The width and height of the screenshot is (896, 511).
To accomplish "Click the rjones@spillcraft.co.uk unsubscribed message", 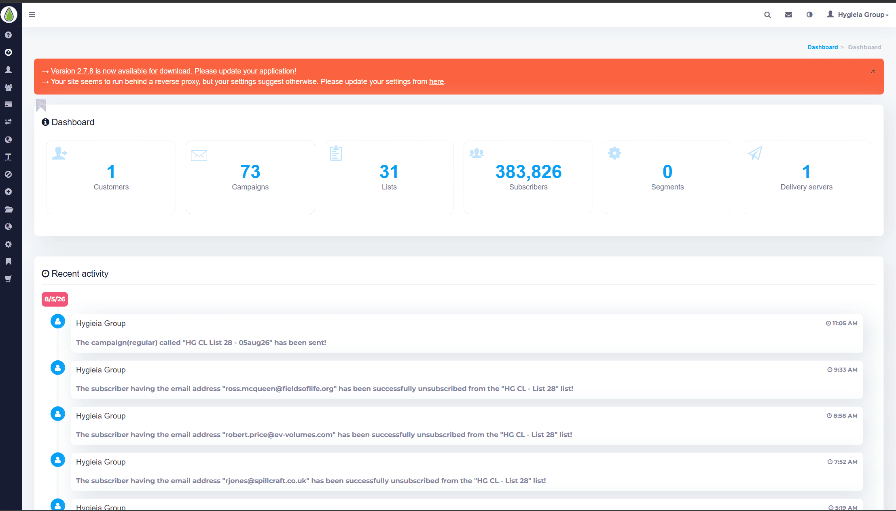I will [311, 481].
